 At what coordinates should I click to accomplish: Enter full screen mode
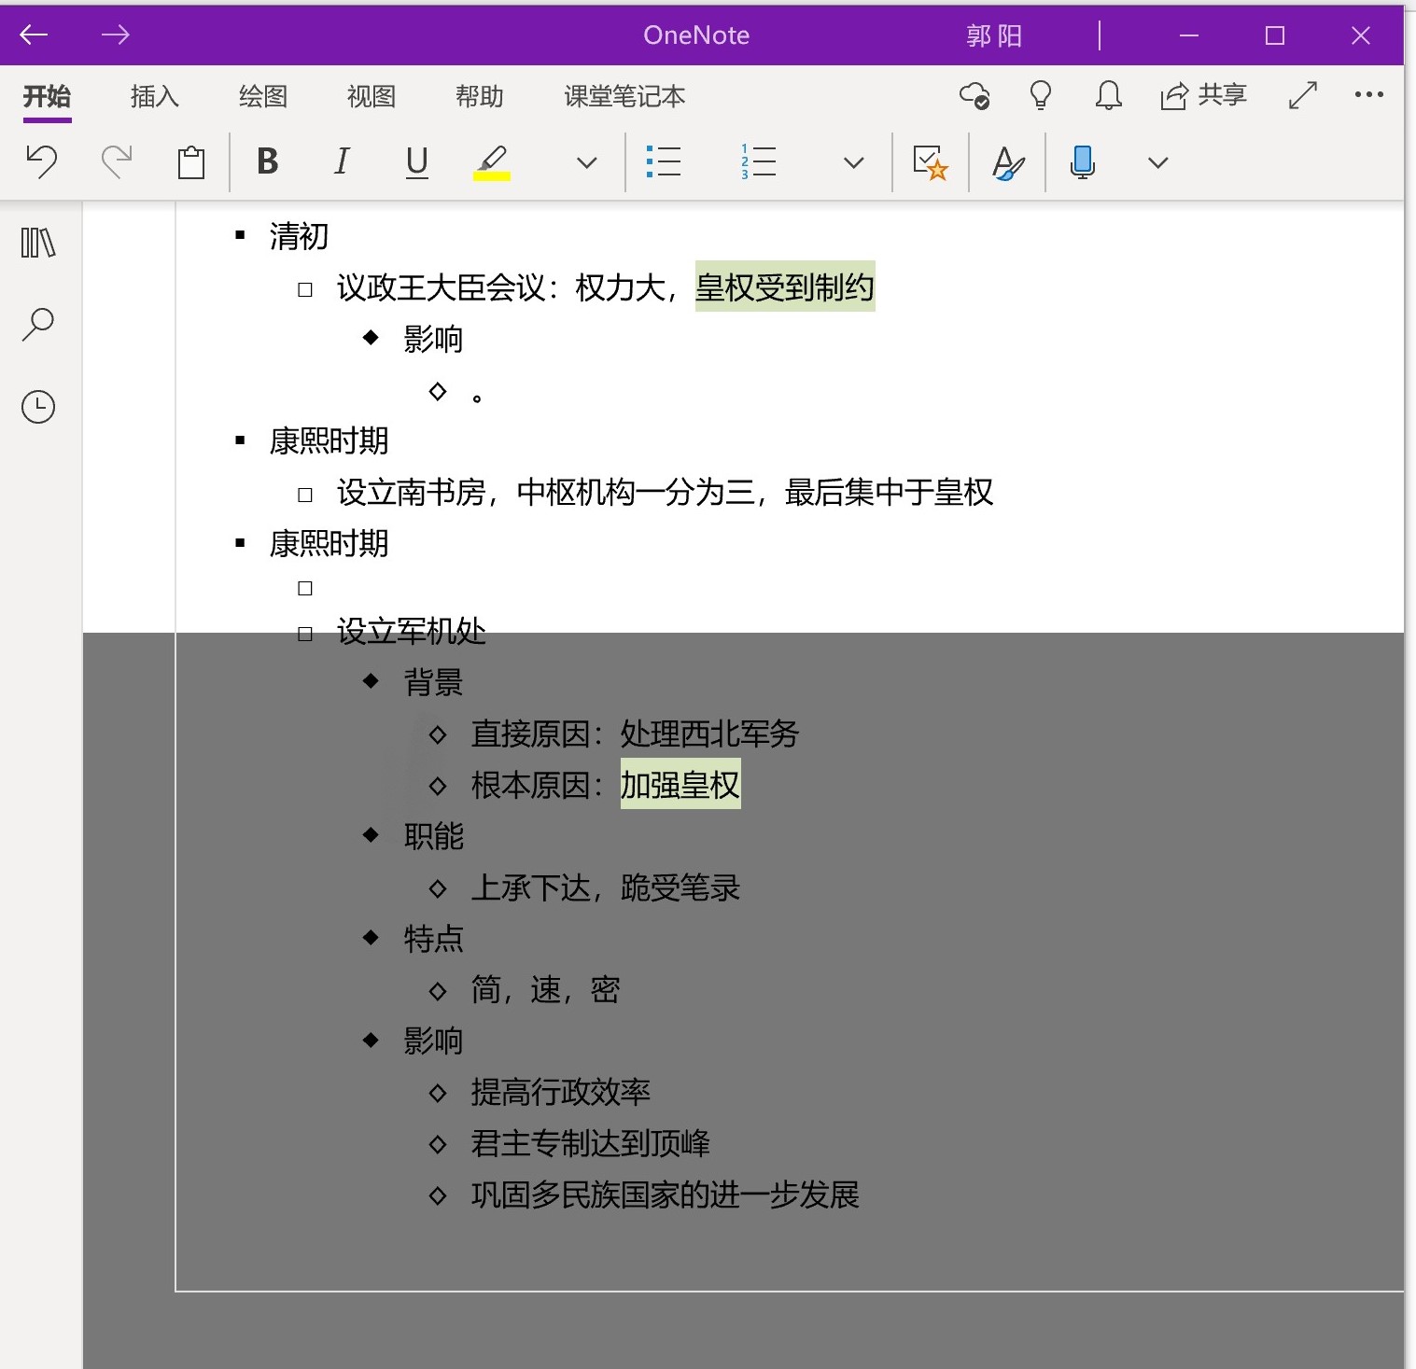tap(1302, 95)
